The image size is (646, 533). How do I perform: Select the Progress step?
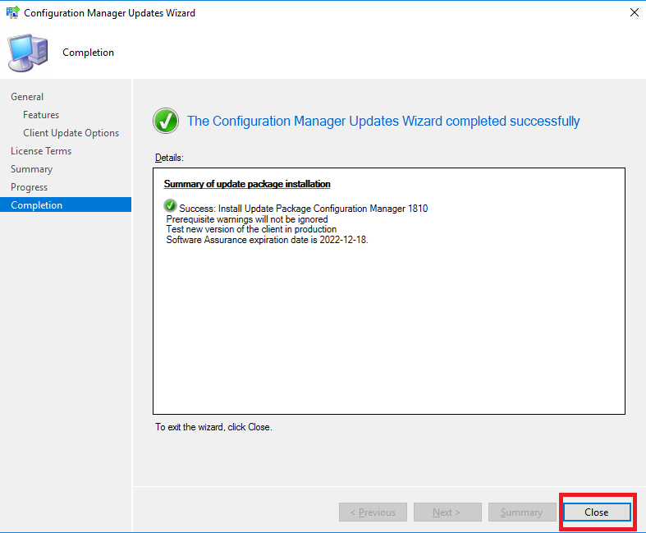click(29, 187)
